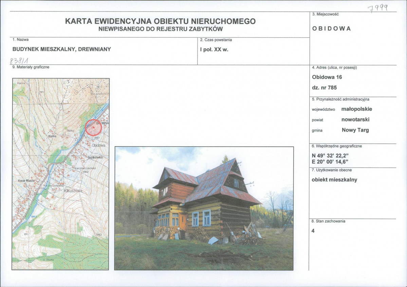Screen dimensions: 407x287
Task: Click the 'gmina' label
Action: point(317,130)
